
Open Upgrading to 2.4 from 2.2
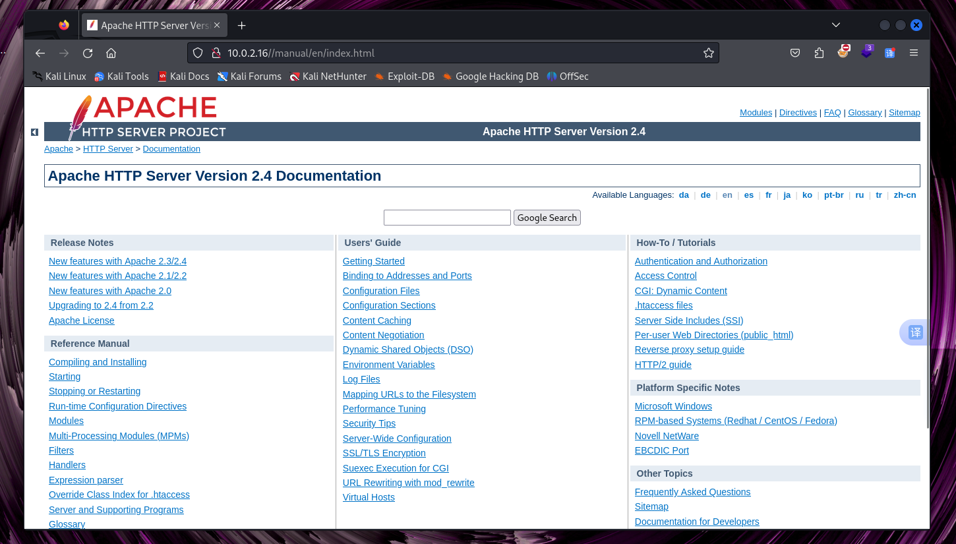tap(101, 305)
